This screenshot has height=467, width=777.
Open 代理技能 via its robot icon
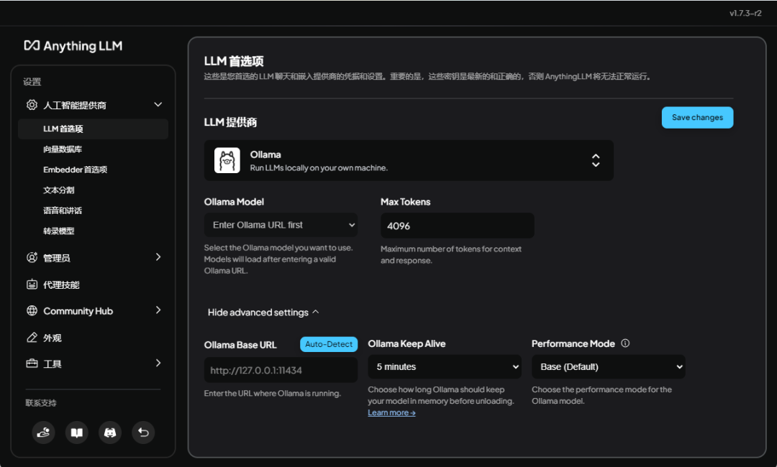[x=32, y=285]
